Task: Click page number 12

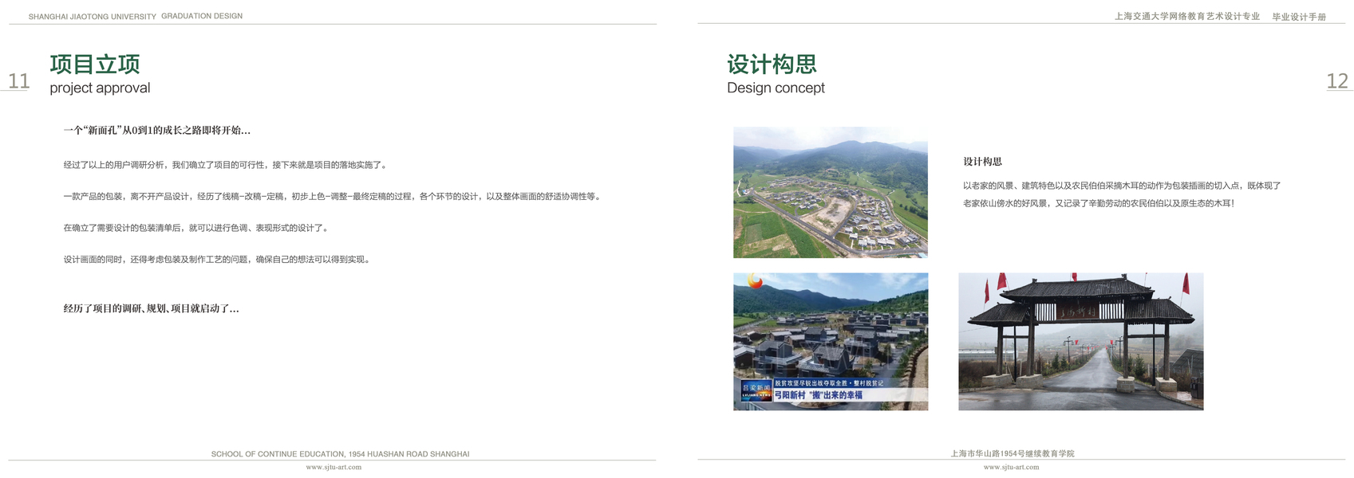Action: coord(1337,81)
